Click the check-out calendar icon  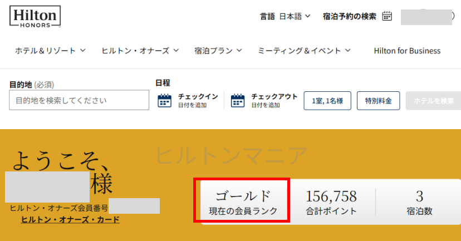pos(238,100)
